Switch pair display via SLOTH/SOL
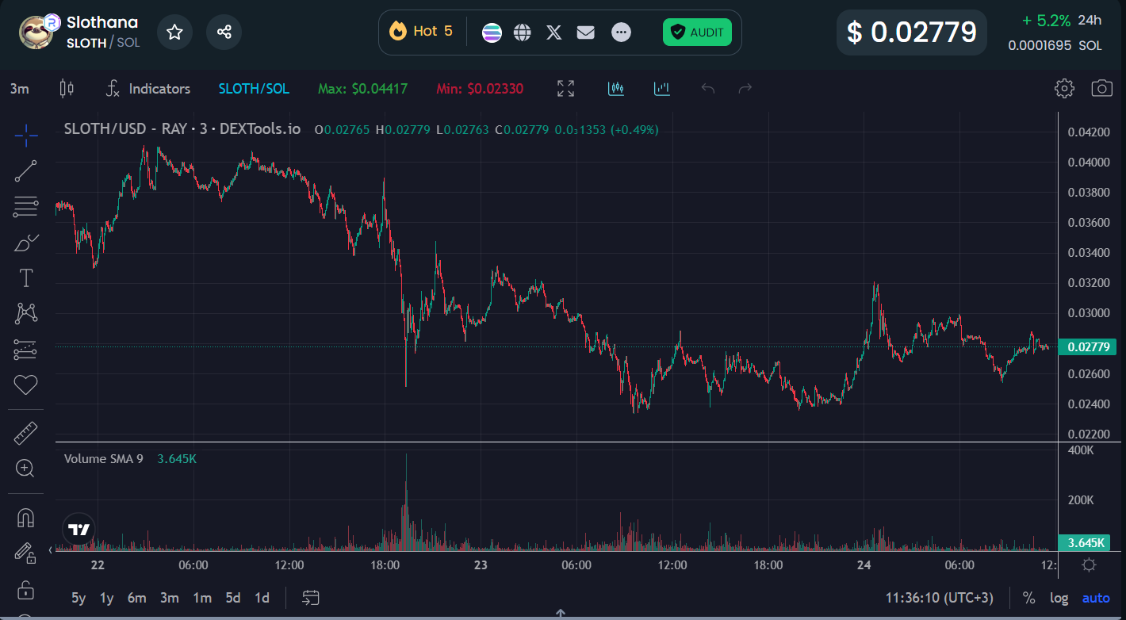This screenshot has width=1126, height=620. (x=254, y=89)
